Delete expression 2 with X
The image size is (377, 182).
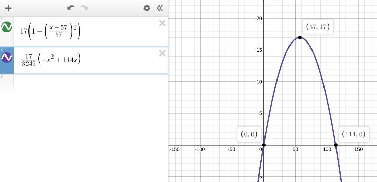[162, 53]
